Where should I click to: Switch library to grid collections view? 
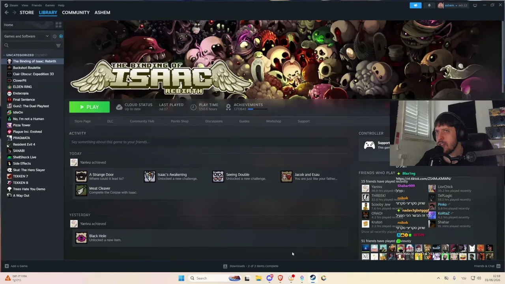[58, 25]
